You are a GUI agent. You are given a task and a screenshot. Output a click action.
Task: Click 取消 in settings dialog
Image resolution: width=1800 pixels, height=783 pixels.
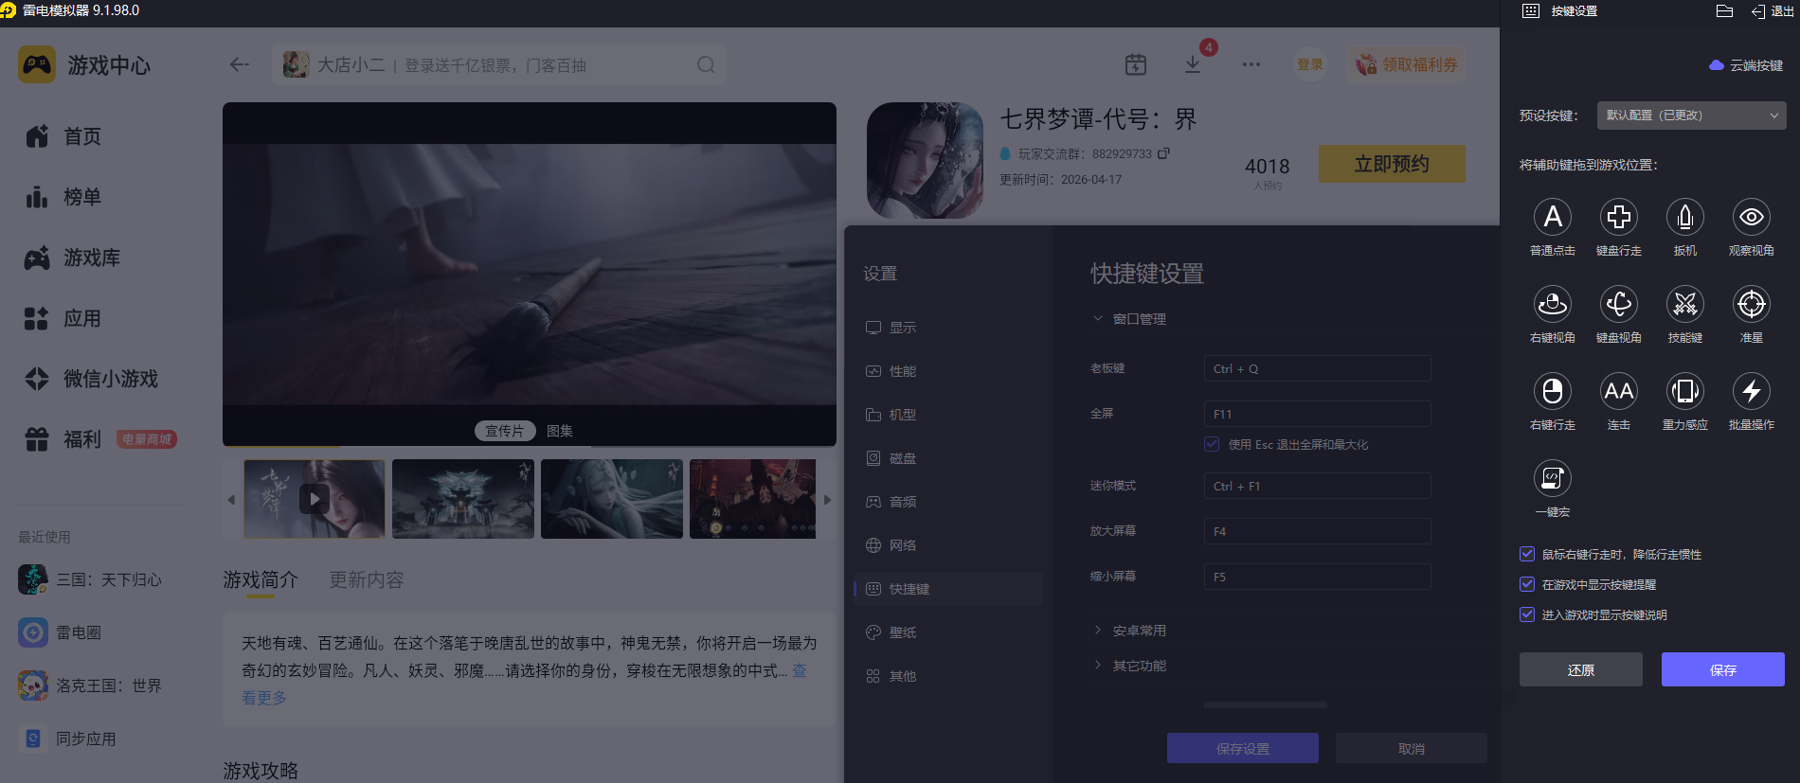pos(1412,748)
